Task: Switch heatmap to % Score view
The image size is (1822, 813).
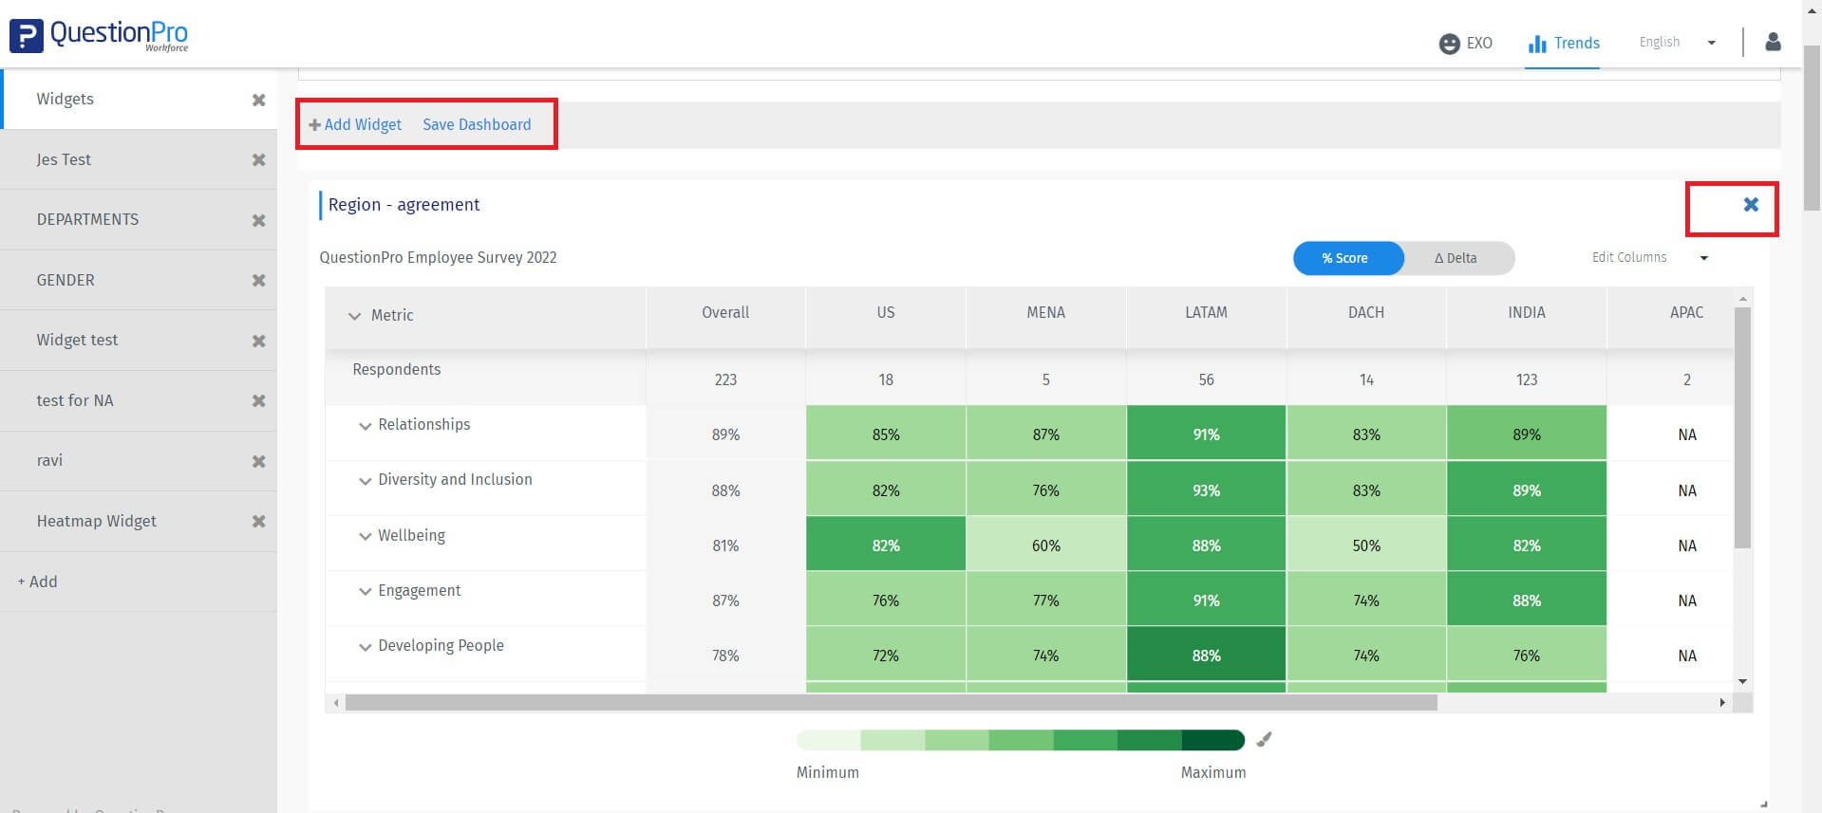Action: (x=1345, y=258)
